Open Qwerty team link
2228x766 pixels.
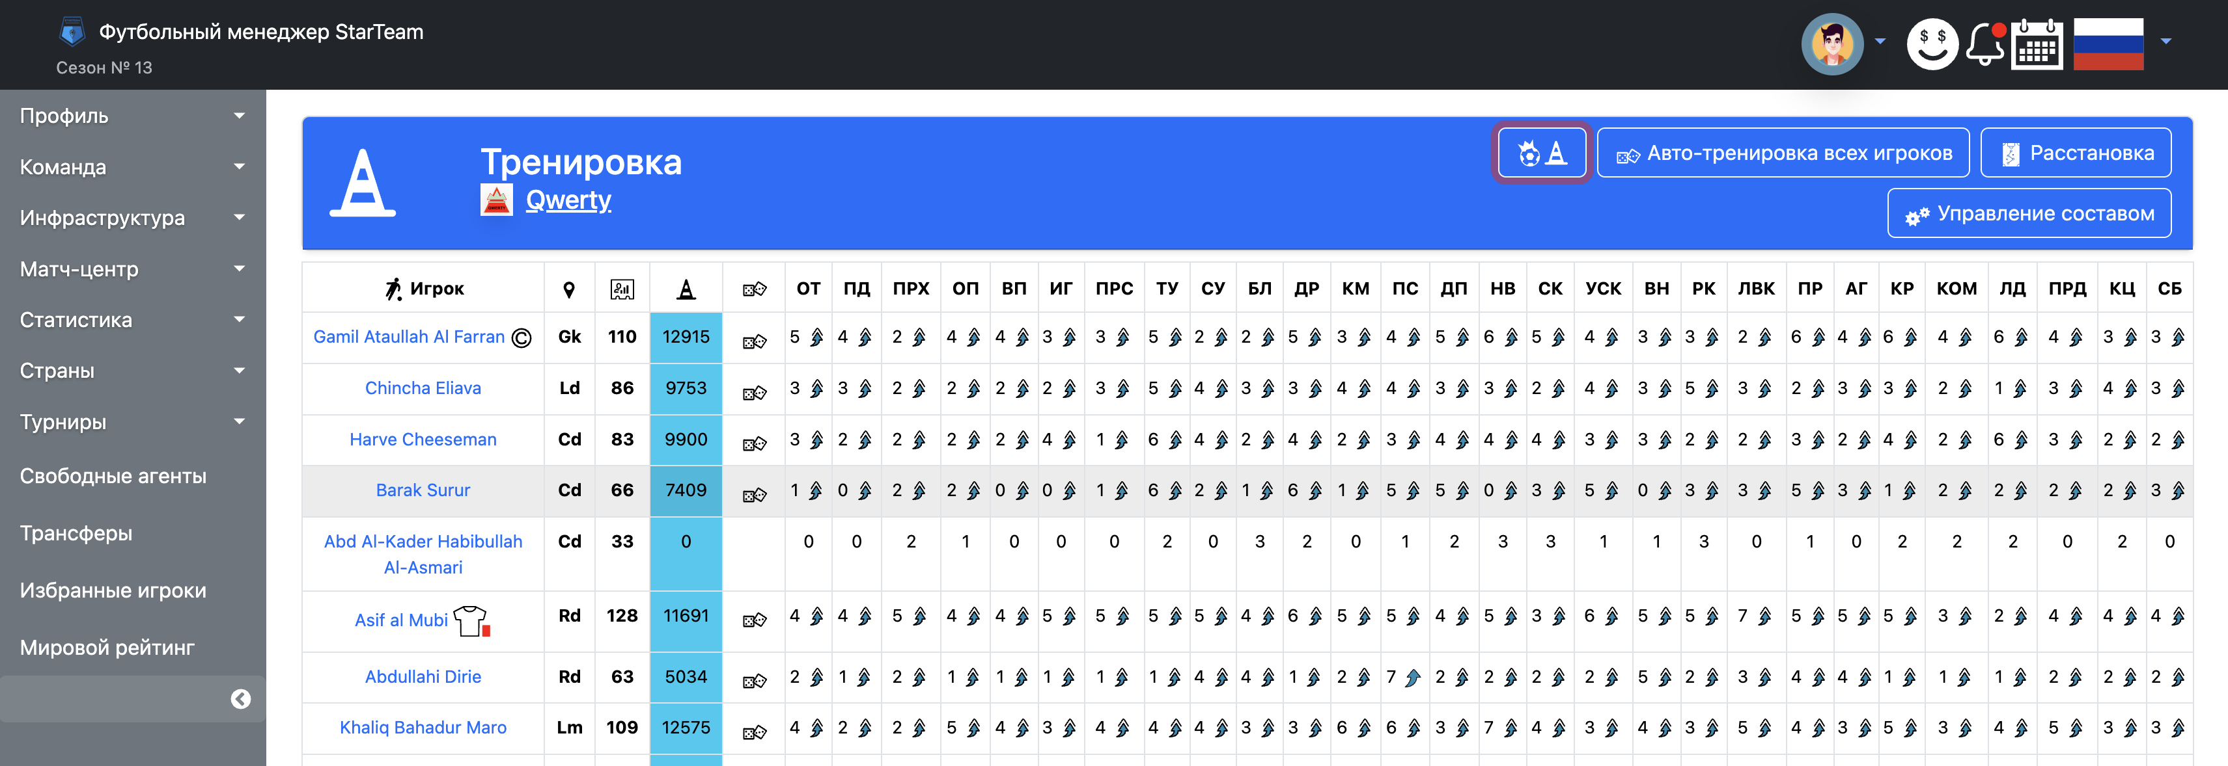568,200
